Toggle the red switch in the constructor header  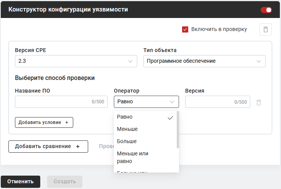266,10
